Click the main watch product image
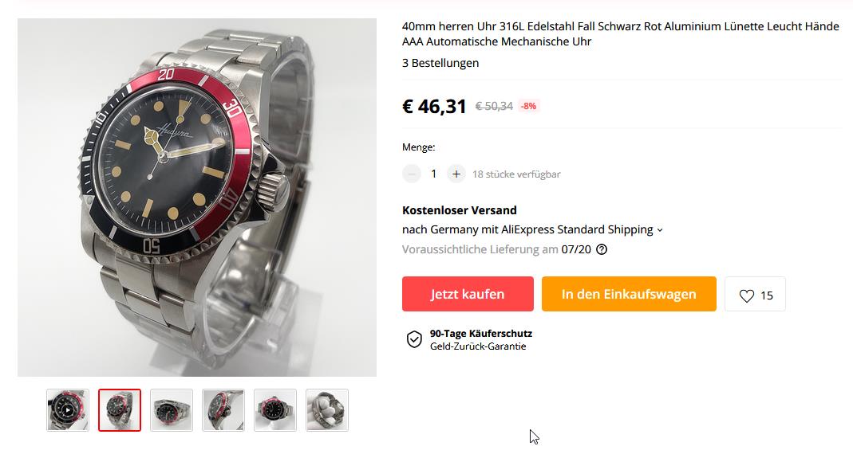 pos(197,198)
